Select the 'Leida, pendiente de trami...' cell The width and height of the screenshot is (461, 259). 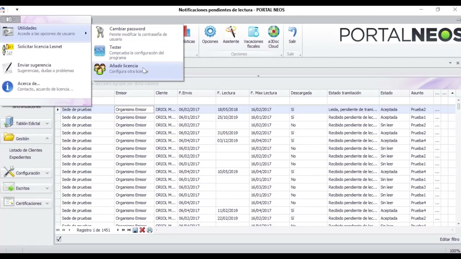pos(353,109)
